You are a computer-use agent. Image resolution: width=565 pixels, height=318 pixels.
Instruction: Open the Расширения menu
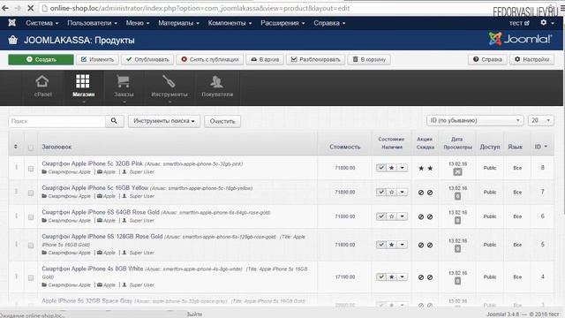coord(282,23)
